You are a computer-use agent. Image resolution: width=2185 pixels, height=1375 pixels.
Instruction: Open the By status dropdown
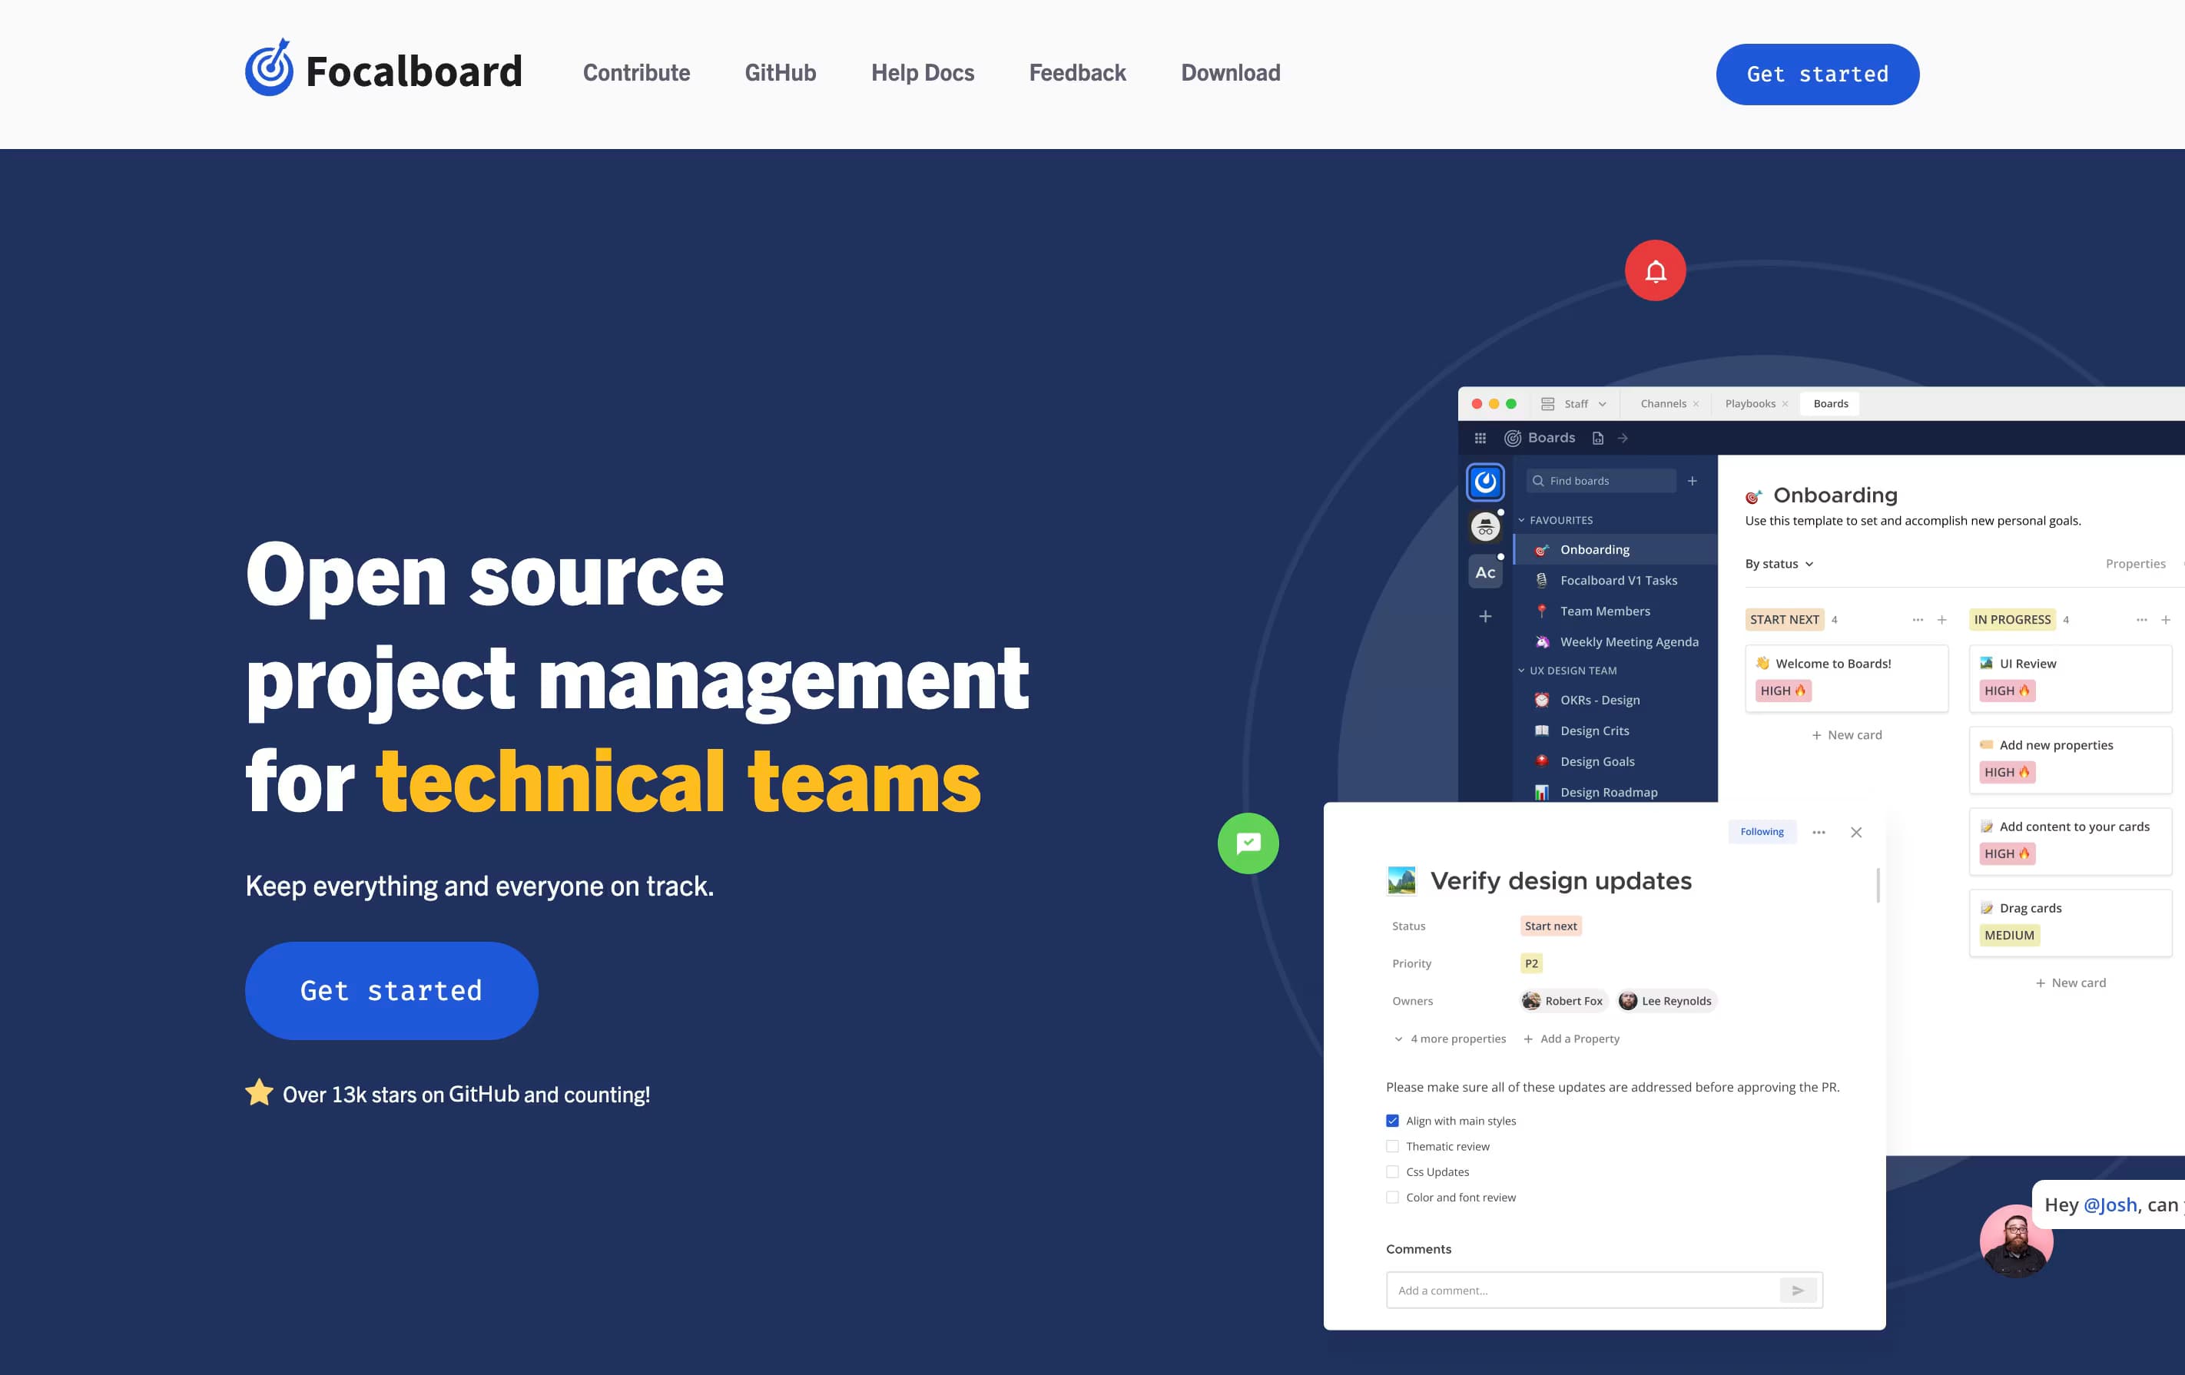[1778, 563]
